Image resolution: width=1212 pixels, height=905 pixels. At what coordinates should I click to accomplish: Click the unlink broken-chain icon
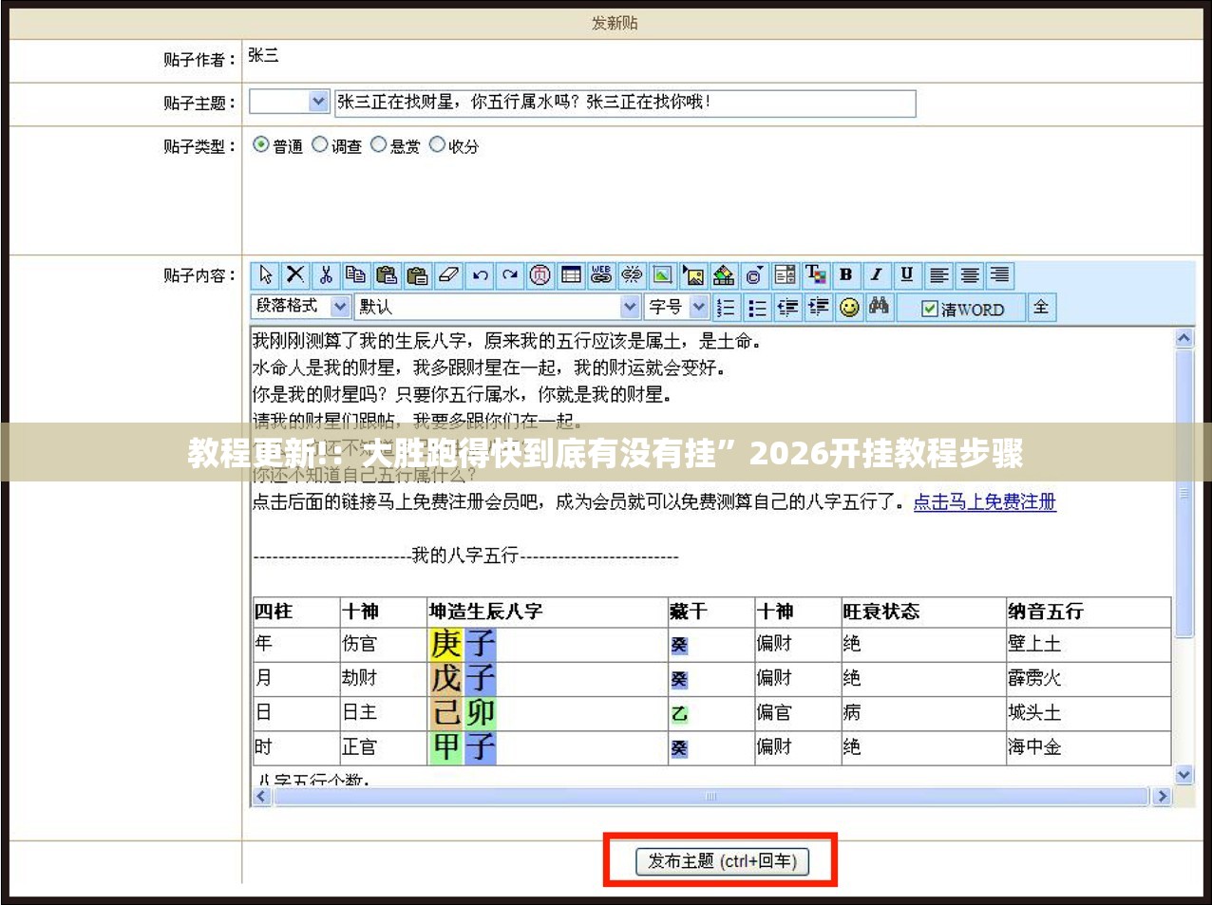point(632,275)
